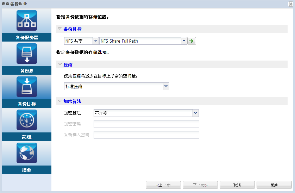Open the NFS 共享 destination type dropdown
Viewport: 295px width, 193px height.
[95, 41]
